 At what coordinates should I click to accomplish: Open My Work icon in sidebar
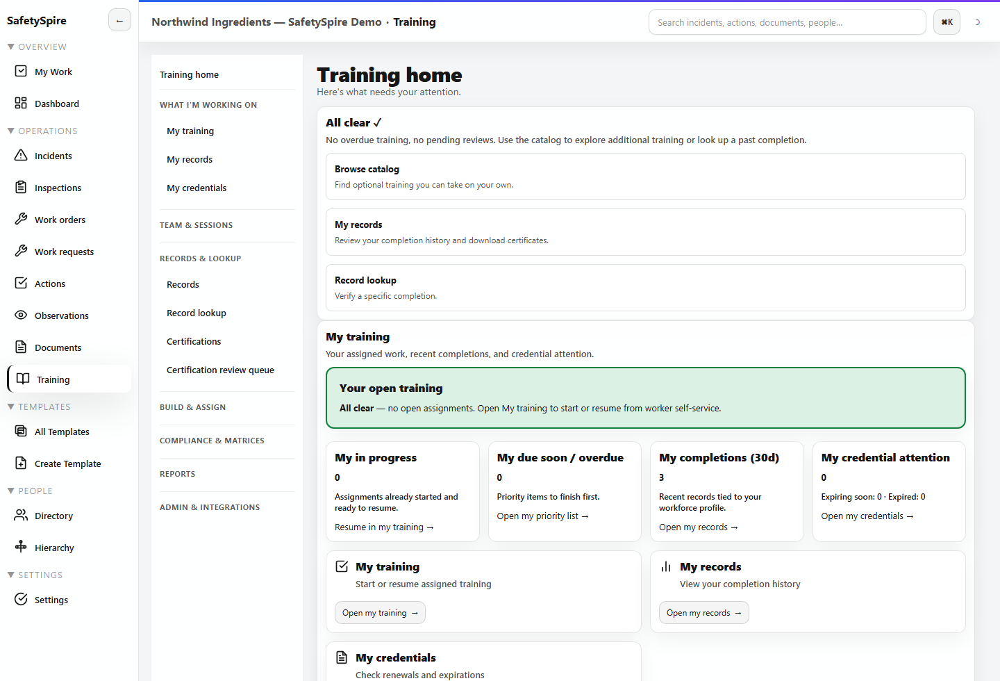coord(21,71)
